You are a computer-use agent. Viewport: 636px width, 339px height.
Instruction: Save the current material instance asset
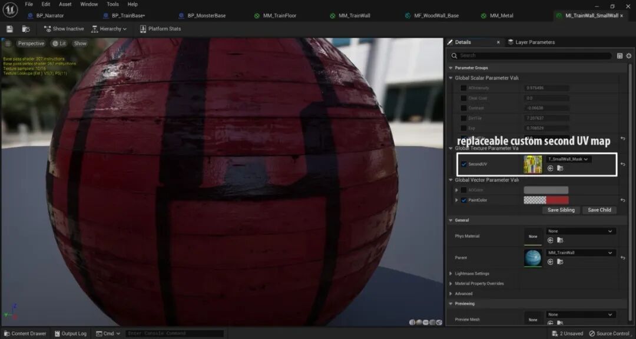point(10,29)
